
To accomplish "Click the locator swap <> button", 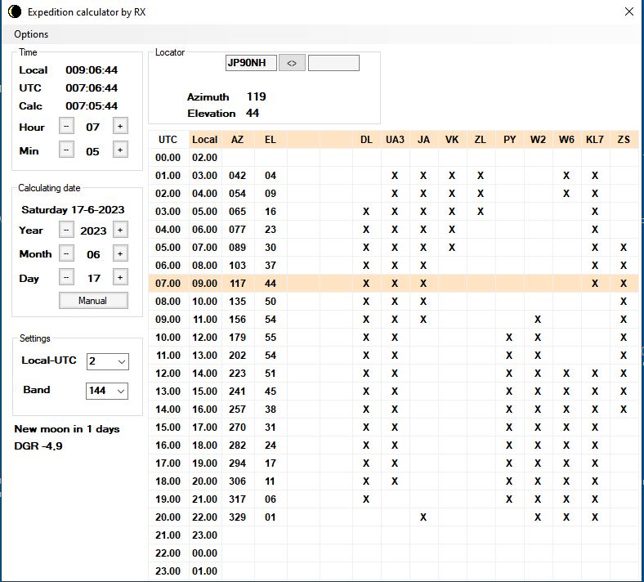I will [x=292, y=63].
